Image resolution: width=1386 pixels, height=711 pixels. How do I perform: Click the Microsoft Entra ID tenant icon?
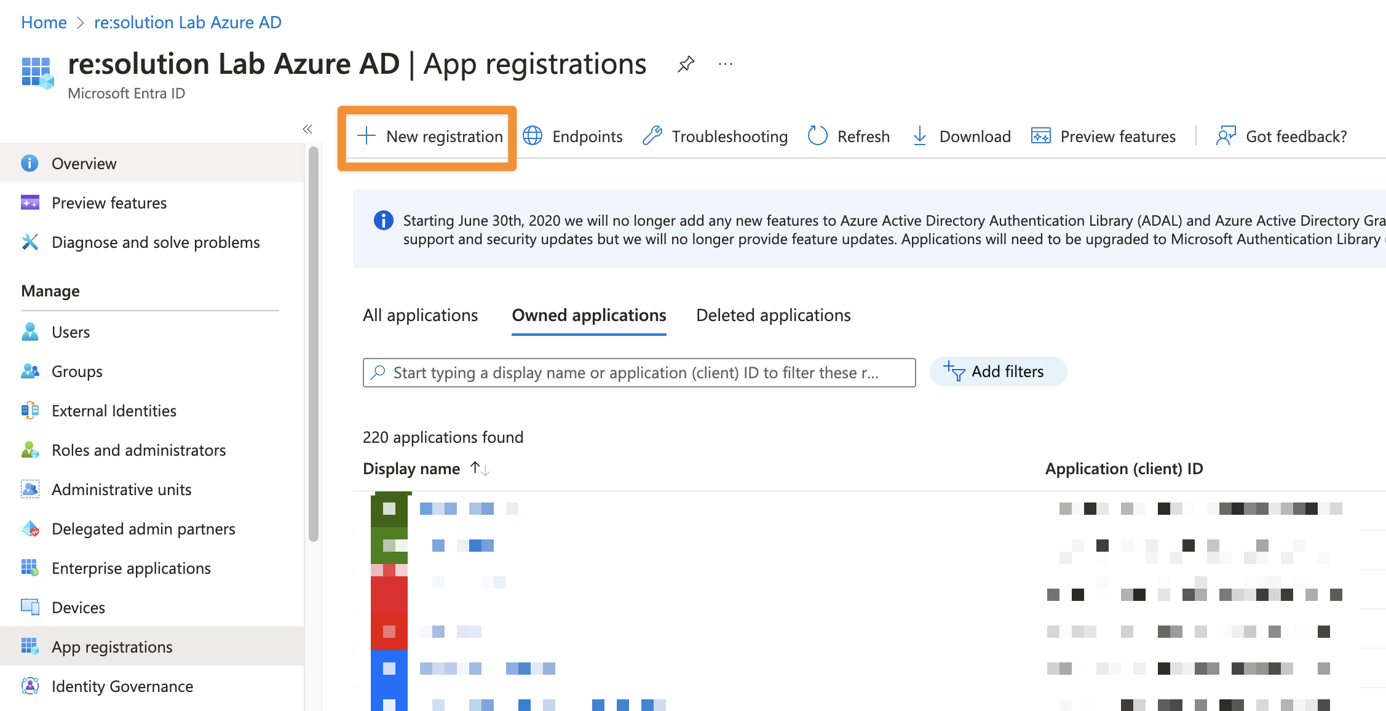(38, 73)
